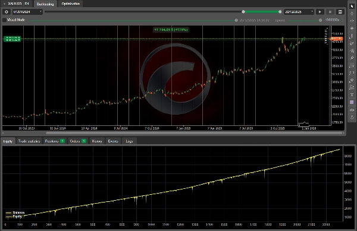
Task: Select the vertical line drawing tool
Action: pos(352,36)
